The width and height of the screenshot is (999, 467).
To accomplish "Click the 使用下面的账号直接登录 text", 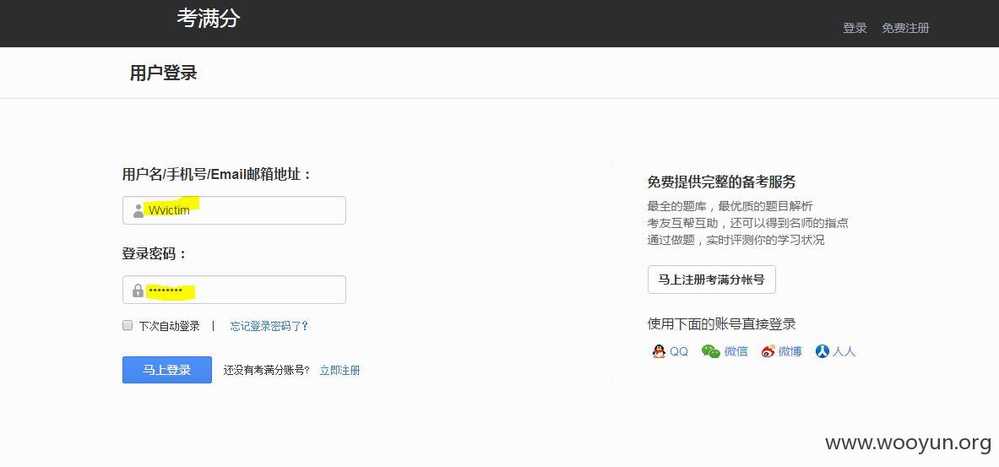I will coord(721,323).
